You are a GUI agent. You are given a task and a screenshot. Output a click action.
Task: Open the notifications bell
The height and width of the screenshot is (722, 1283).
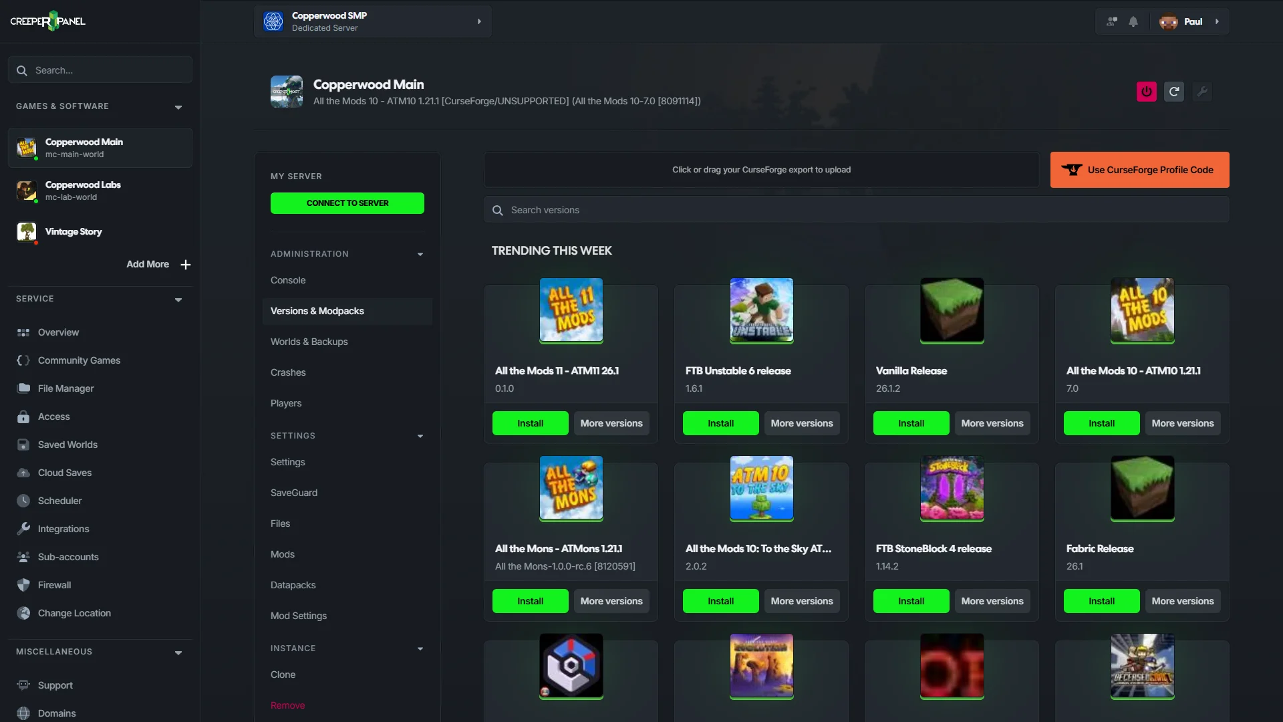1133,21
